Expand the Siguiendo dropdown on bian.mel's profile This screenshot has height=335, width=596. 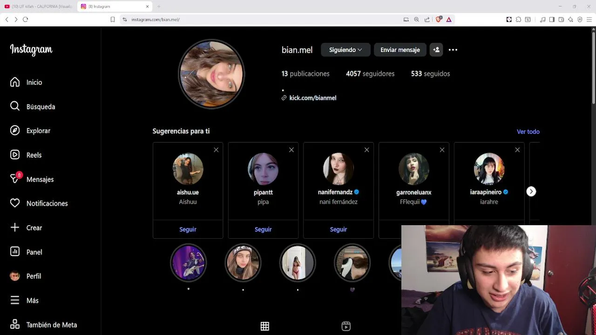[345, 50]
